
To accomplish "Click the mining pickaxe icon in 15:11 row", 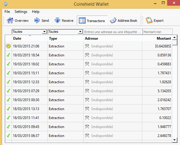I will 87,73.
